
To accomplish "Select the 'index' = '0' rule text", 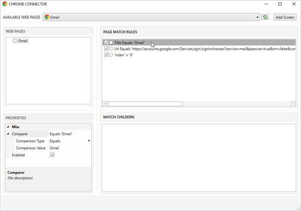I will point(124,55).
